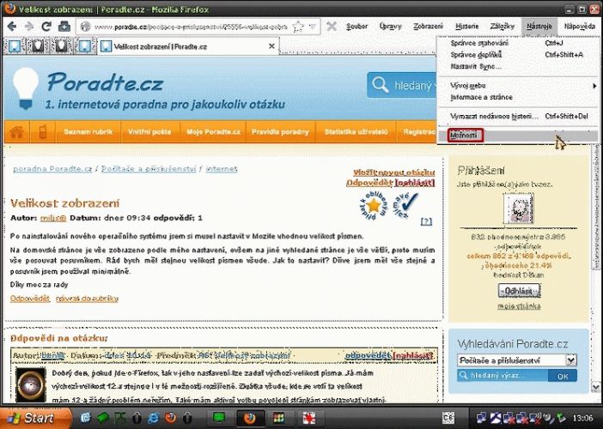Switch to the second pinned tab
The height and width of the screenshot is (429, 603).
[x=38, y=46]
